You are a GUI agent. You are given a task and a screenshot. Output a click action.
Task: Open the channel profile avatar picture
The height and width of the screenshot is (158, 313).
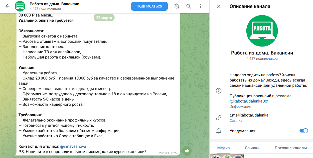pyautogui.click(x=262, y=30)
